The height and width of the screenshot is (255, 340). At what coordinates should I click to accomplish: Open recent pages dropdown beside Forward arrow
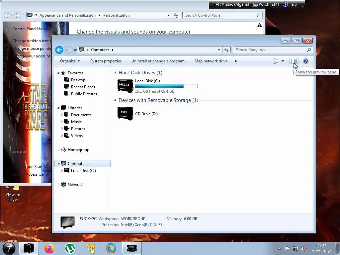click(75, 50)
